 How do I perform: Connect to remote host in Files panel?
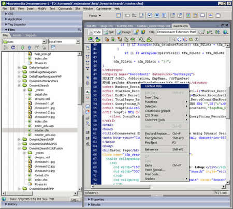(6, 48)
